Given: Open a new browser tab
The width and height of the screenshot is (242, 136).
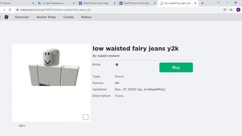Looking at the screenshot, I should tap(202, 3).
